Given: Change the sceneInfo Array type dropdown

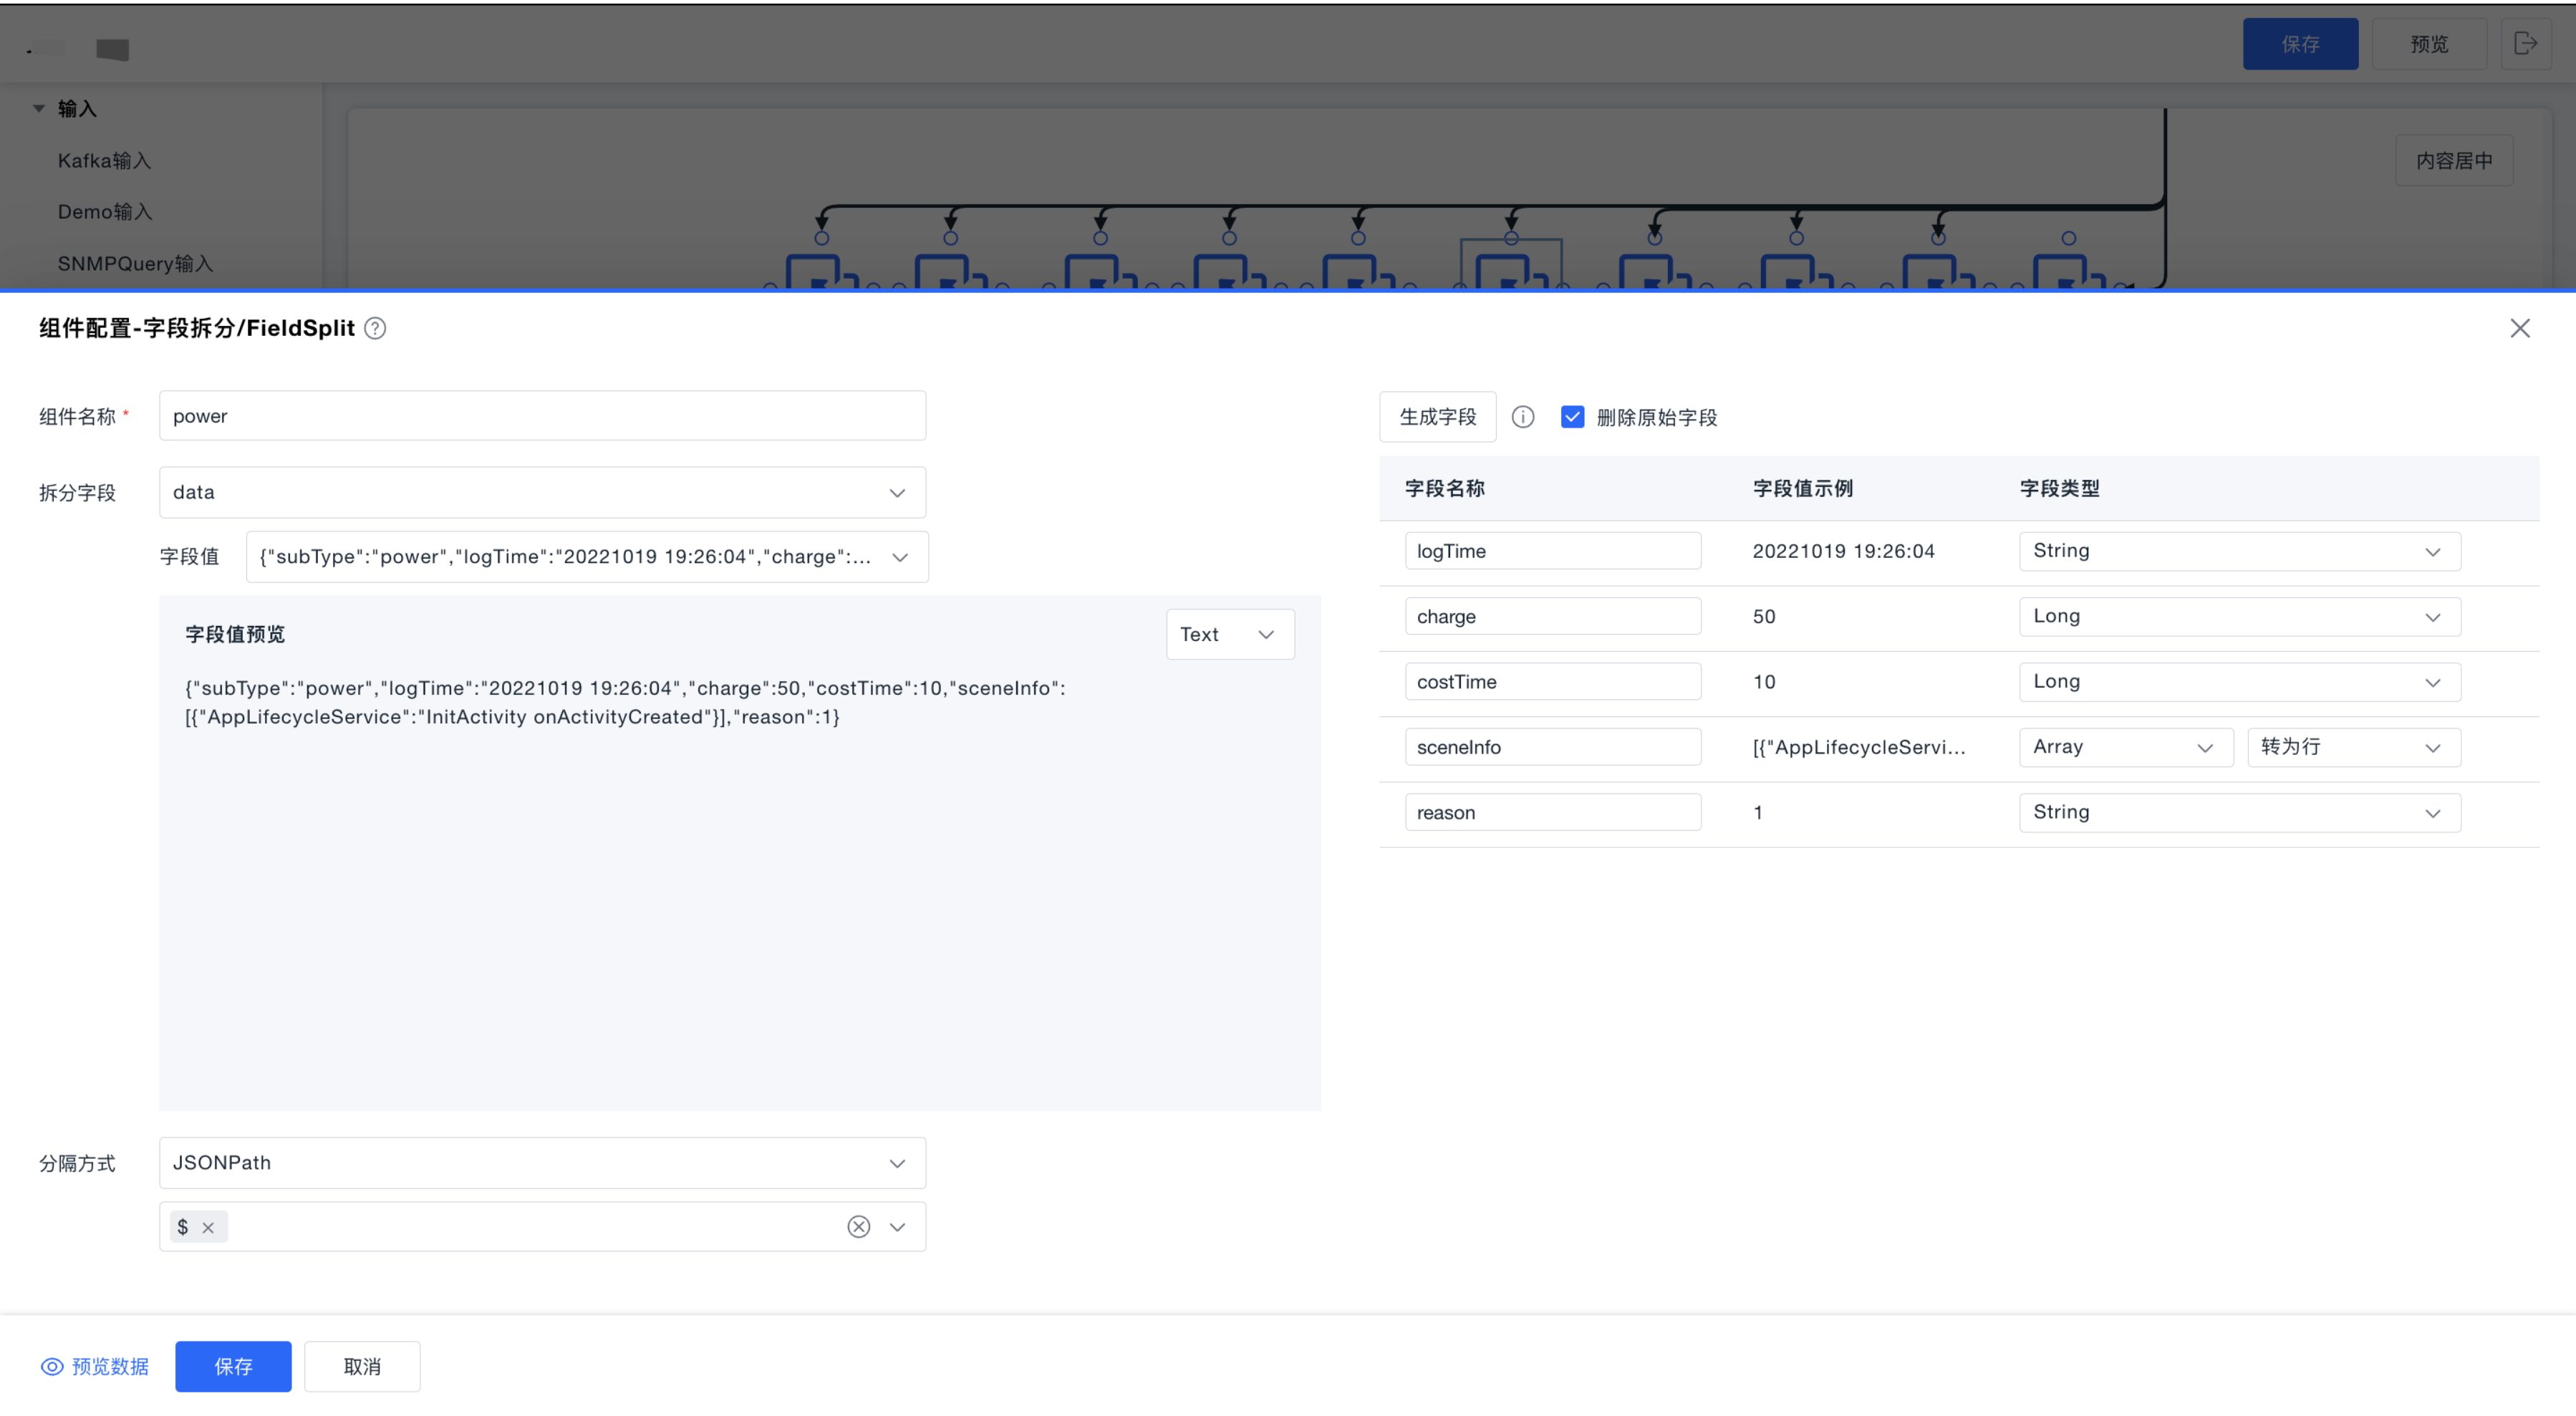Looking at the screenshot, I should [x=2124, y=747].
